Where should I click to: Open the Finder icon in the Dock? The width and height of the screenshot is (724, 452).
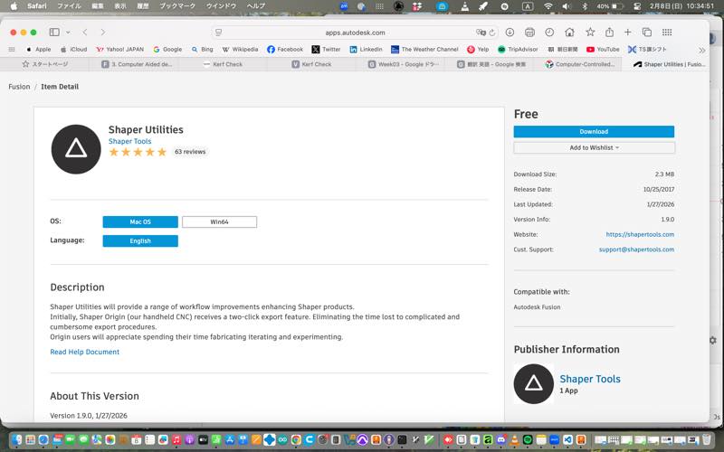click(x=17, y=439)
